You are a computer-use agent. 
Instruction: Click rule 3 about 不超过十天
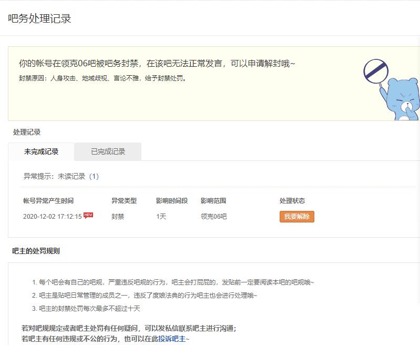coord(86,309)
